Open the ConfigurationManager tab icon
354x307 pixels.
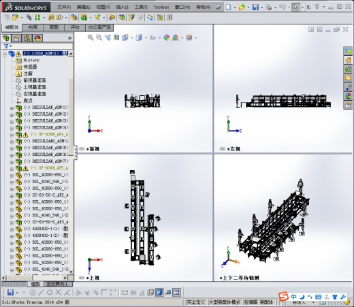tap(27, 38)
